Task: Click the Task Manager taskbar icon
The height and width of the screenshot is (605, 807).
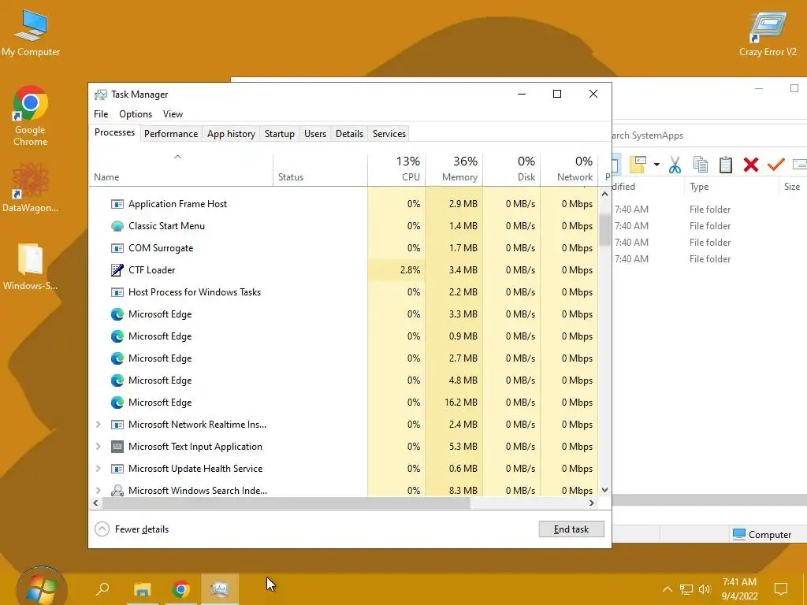Action: [x=220, y=589]
